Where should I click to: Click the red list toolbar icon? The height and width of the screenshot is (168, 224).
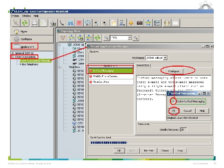tap(79, 23)
